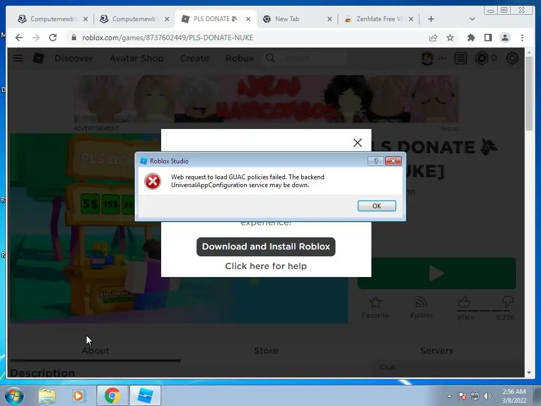
Task: Click the advertisement banner image
Action: [x=266, y=99]
